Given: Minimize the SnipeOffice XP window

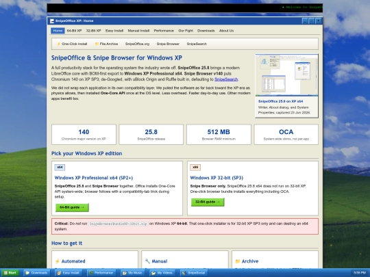Looking at the screenshot, I should (305, 21).
